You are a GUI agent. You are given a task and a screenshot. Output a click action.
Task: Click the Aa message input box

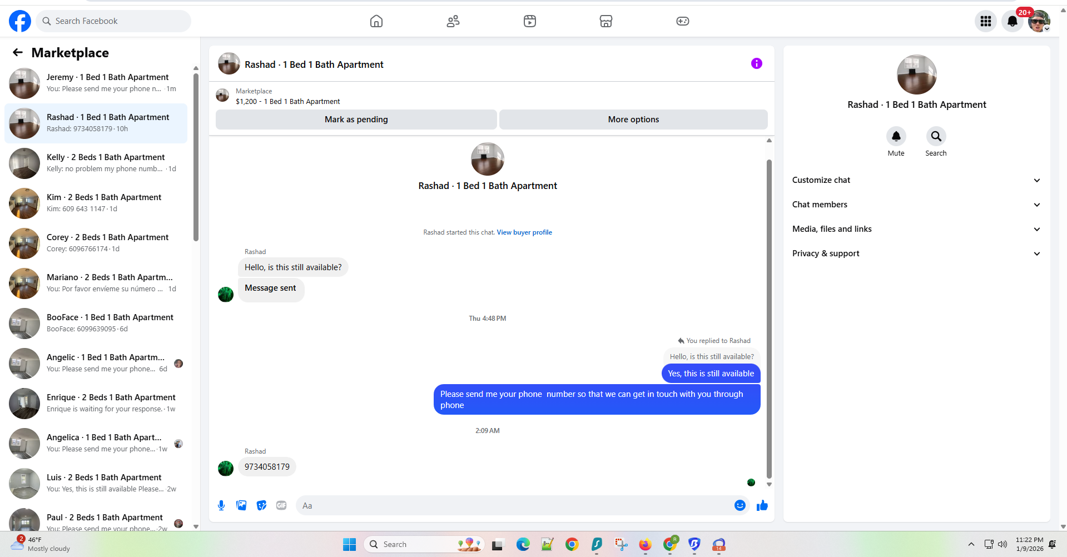[514, 505]
